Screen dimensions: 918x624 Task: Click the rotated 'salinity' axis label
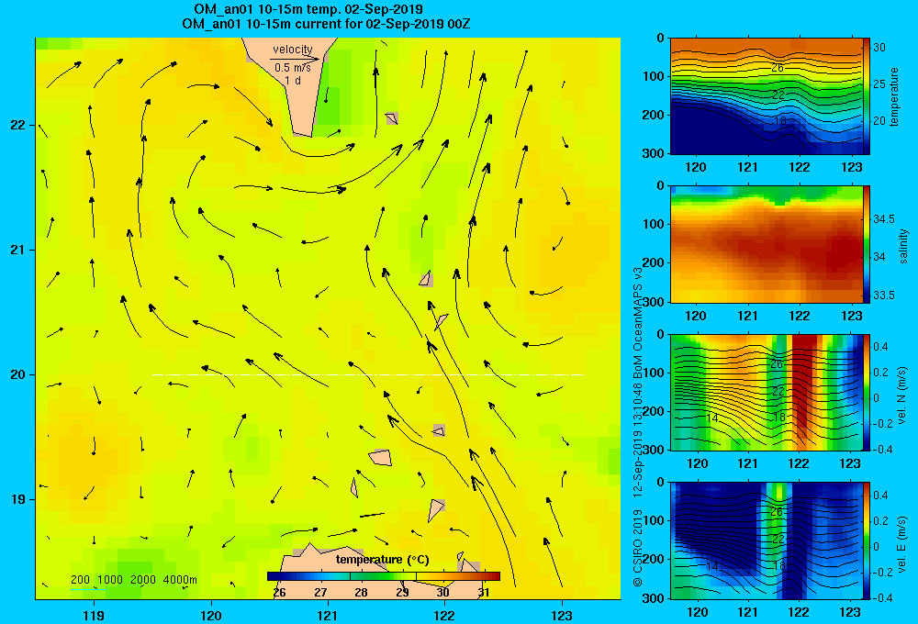tap(902, 246)
